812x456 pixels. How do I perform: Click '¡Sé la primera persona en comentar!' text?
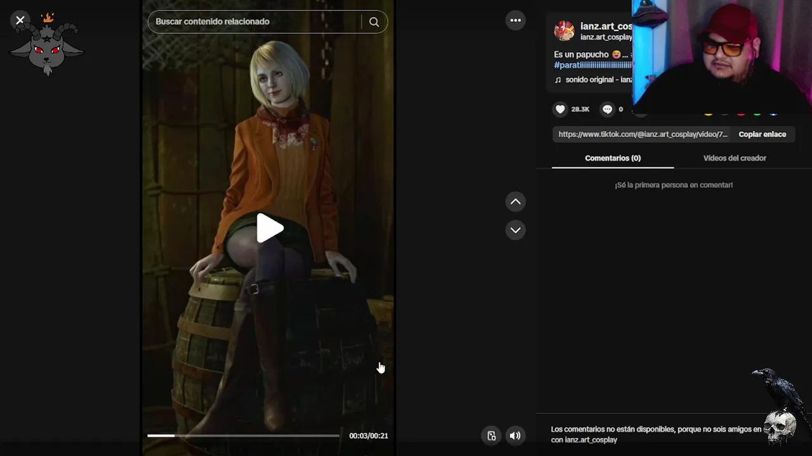point(674,185)
